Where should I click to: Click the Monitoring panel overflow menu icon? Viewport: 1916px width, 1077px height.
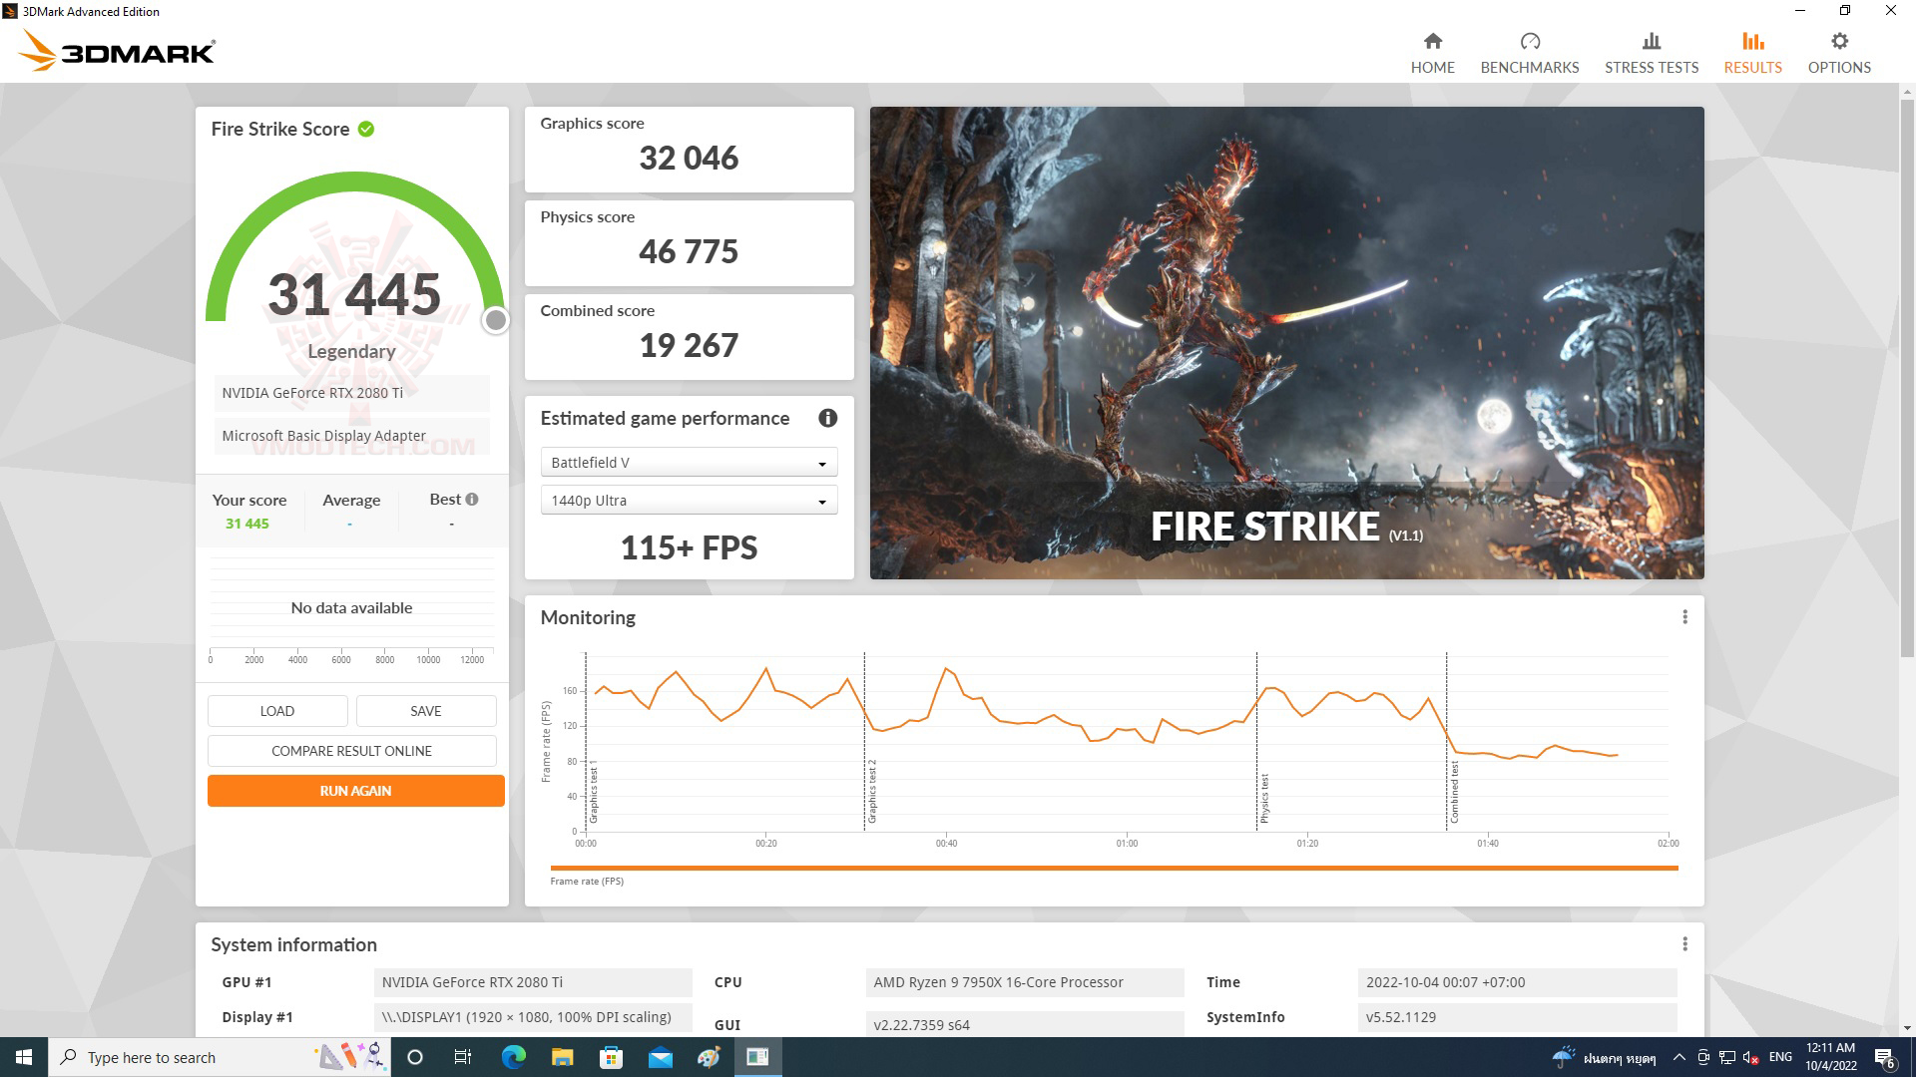click(x=1685, y=616)
